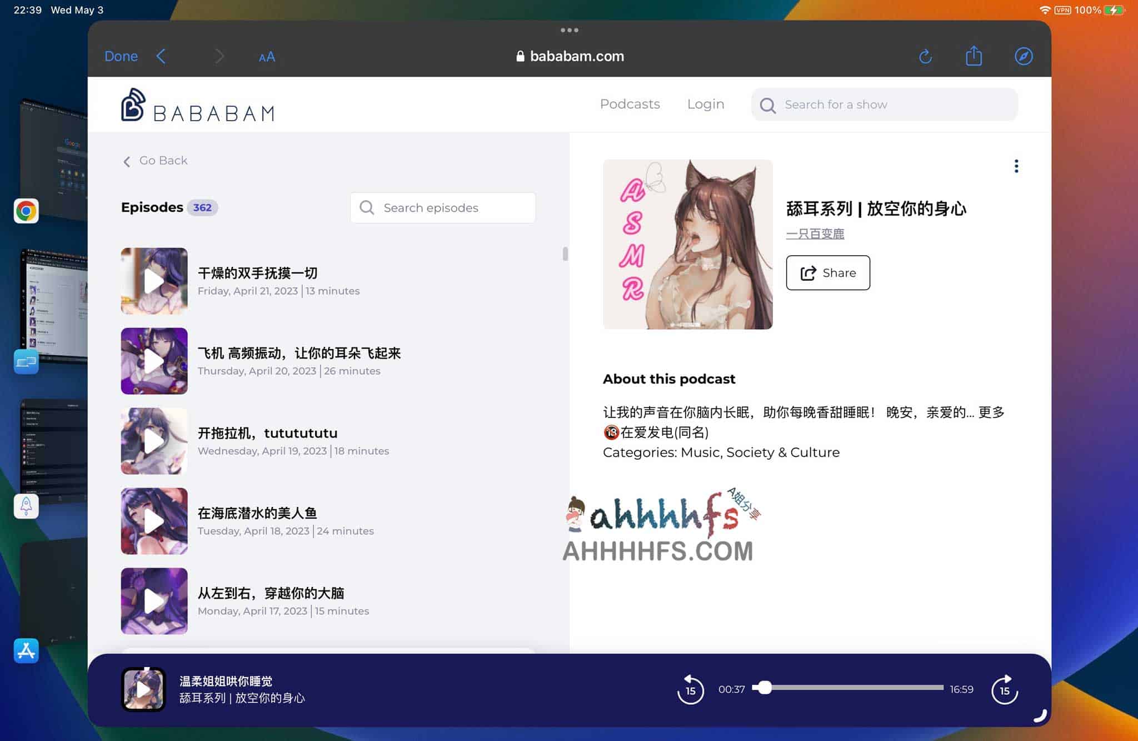Viewport: 1138px width, 741px height.
Task: Click the show search magnifier icon
Action: click(767, 105)
